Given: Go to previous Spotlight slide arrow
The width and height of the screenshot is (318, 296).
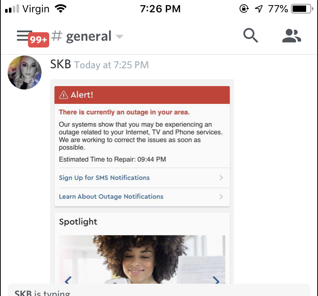Looking at the screenshot, I should tap(68, 280).
